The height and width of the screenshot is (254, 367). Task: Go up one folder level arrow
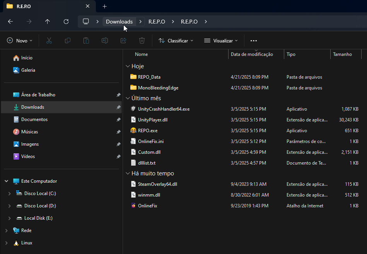48,22
